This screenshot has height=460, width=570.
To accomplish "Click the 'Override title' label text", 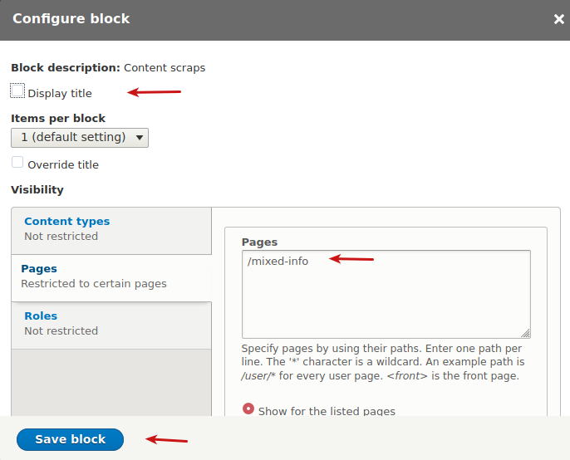I will click(63, 165).
